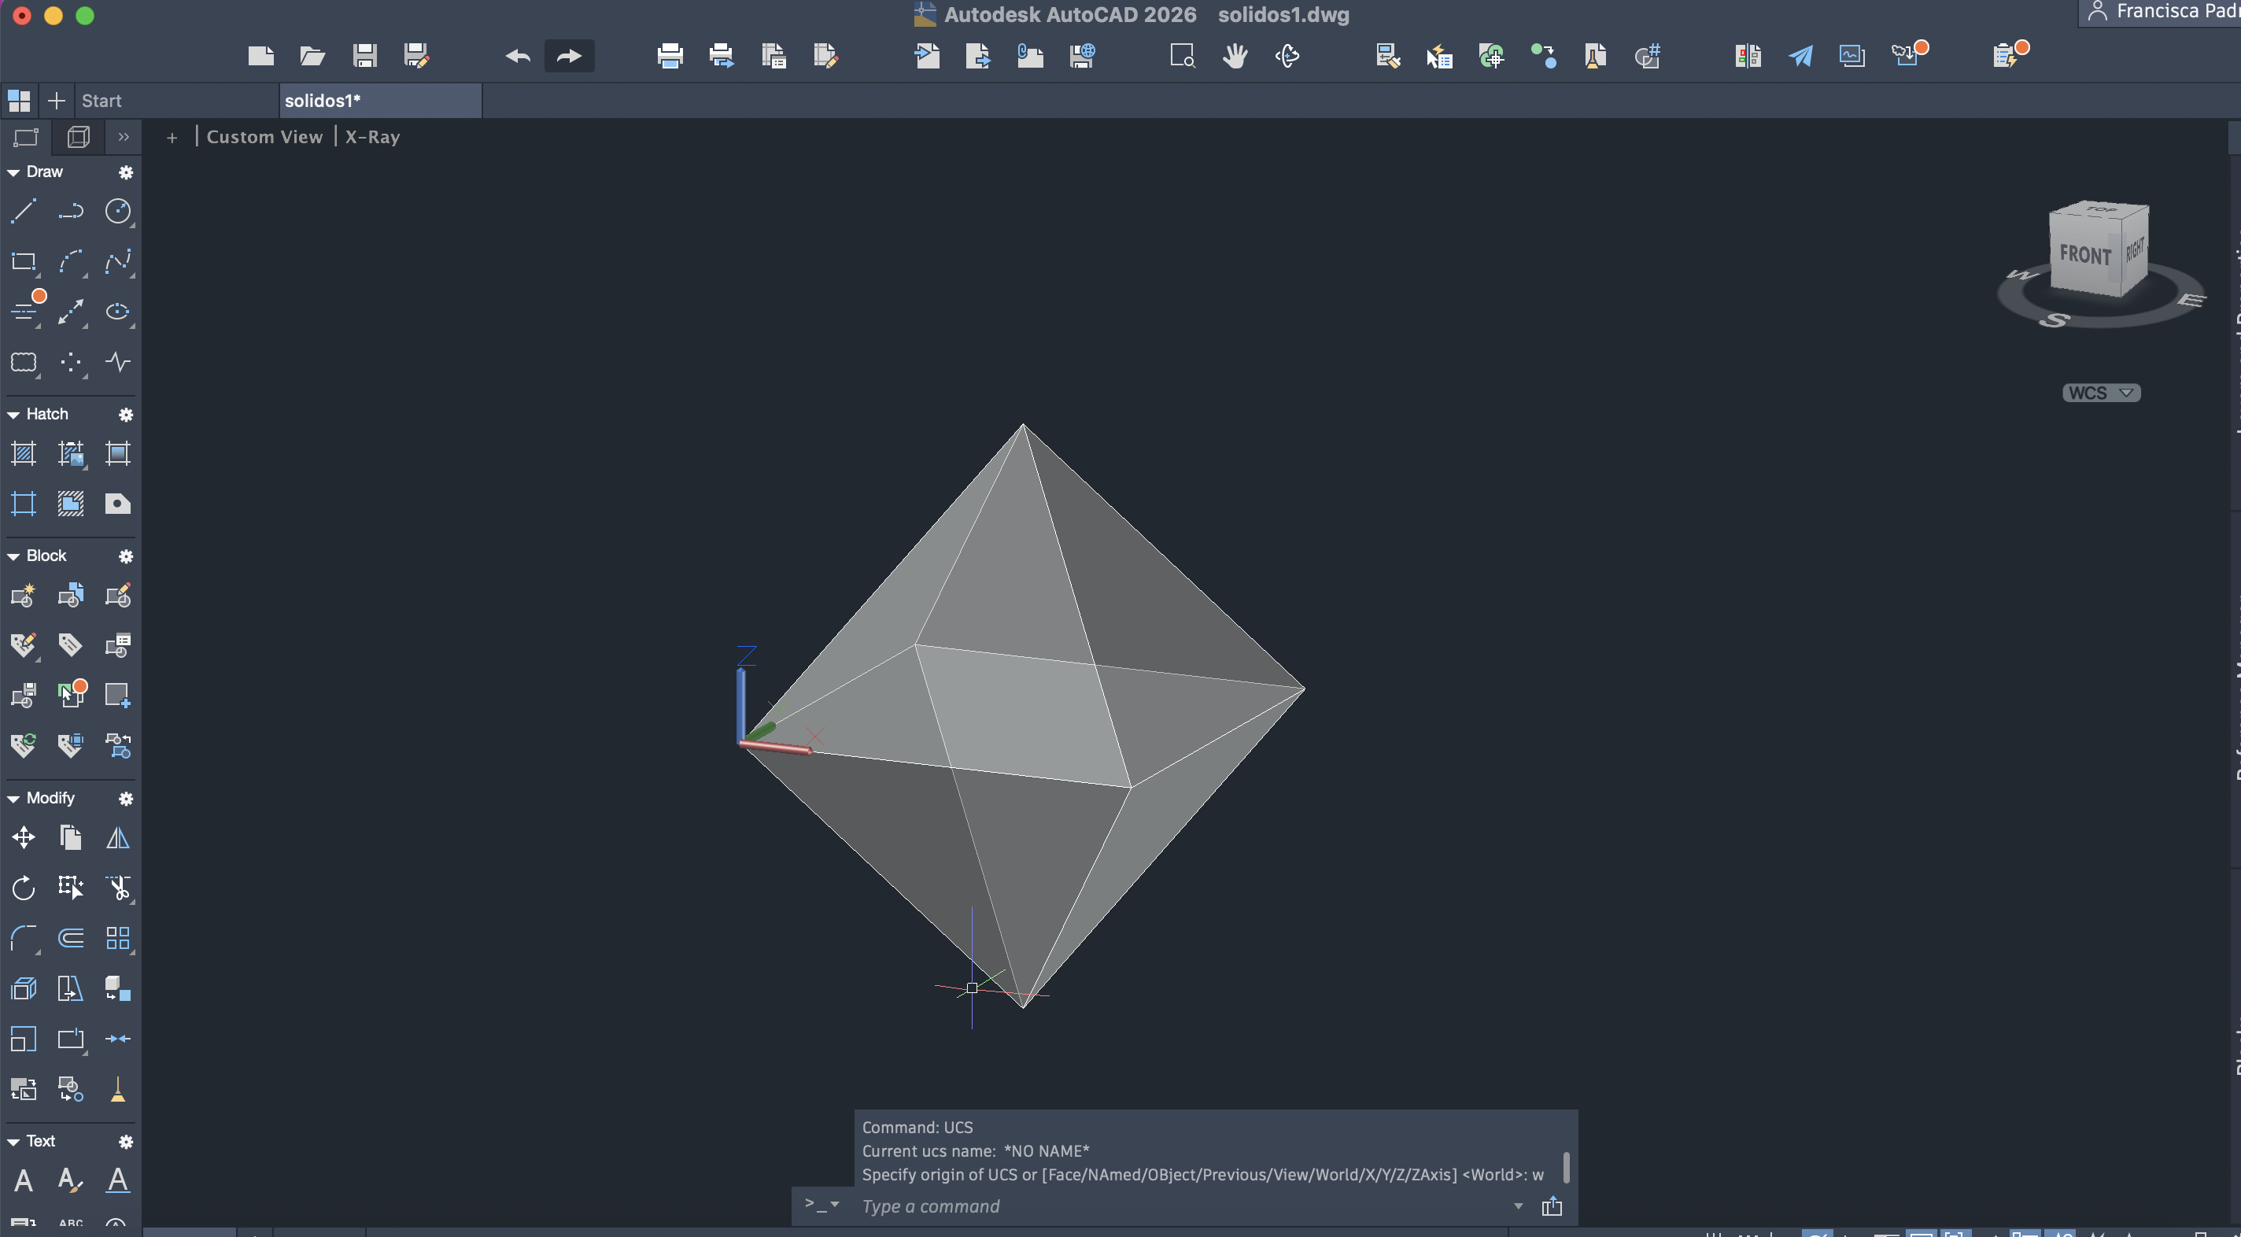Select the Line tool in Draw panel

(24, 212)
